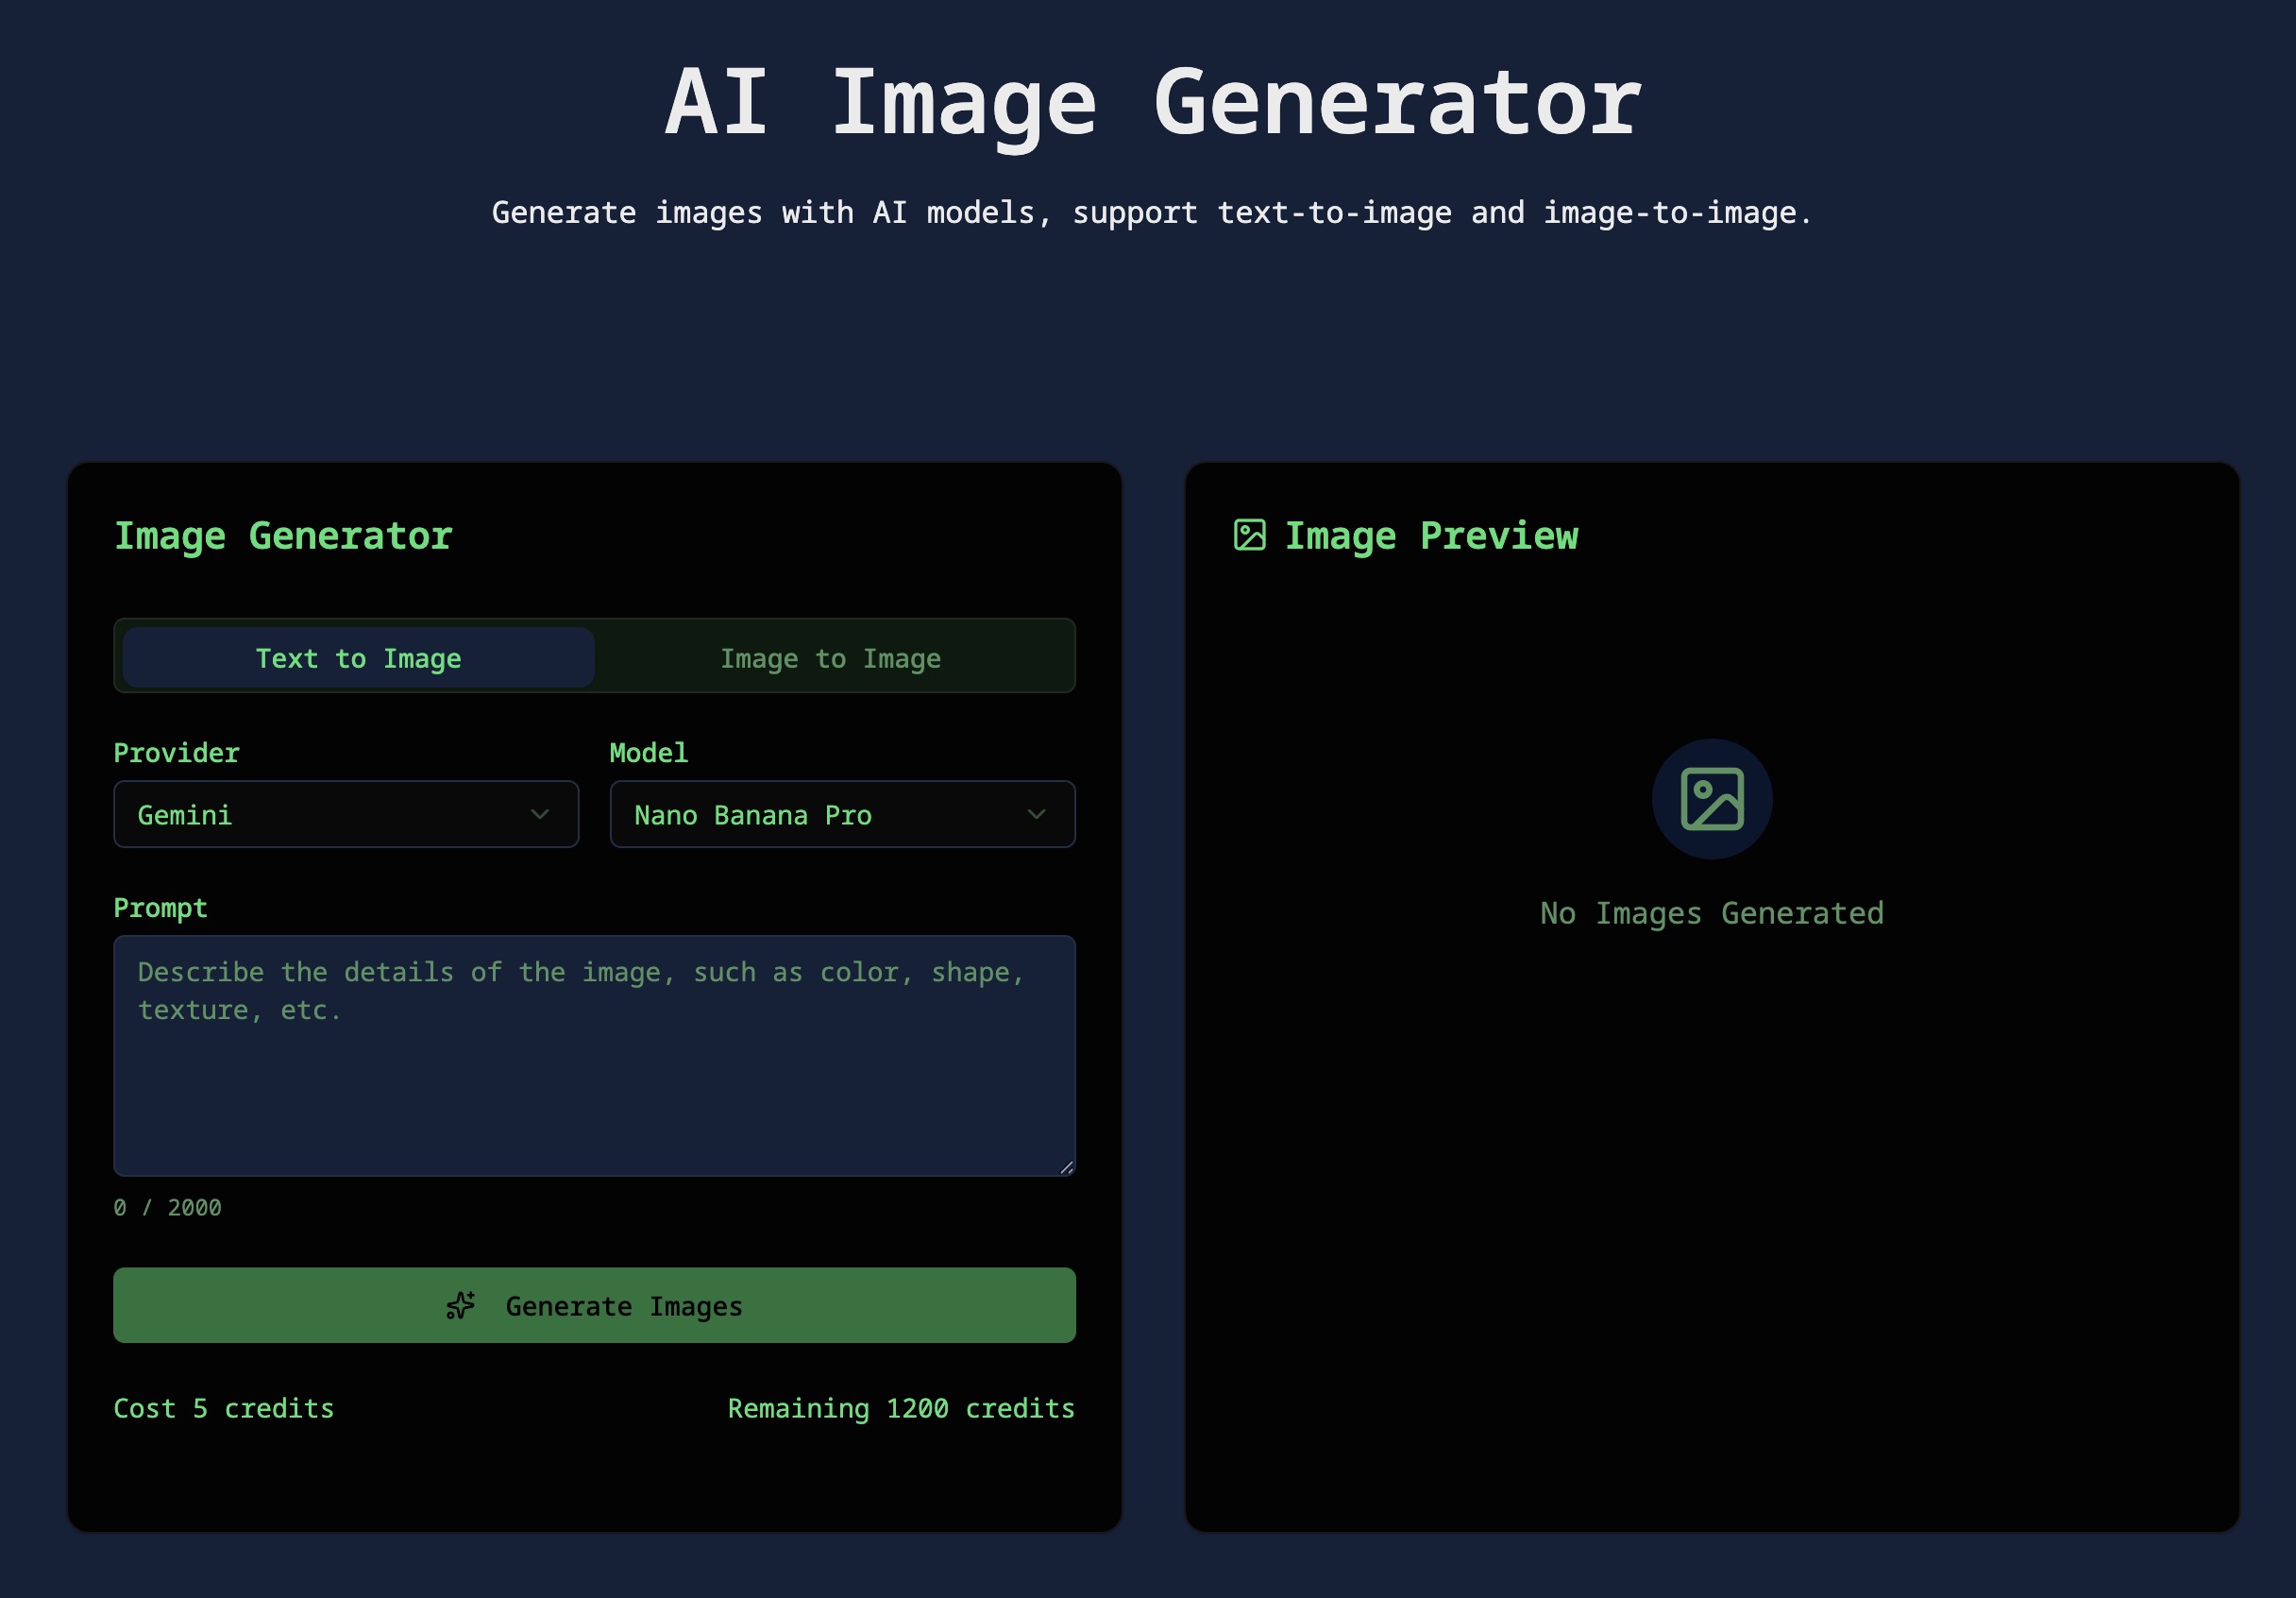Click the chevron on the Model dropdown
2296x1598 pixels.
pyautogui.click(x=1038, y=814)
